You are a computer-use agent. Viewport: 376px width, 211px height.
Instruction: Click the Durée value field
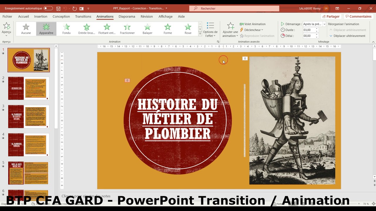click(309, 30)
